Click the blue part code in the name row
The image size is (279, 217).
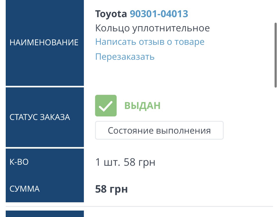point(159,13)
